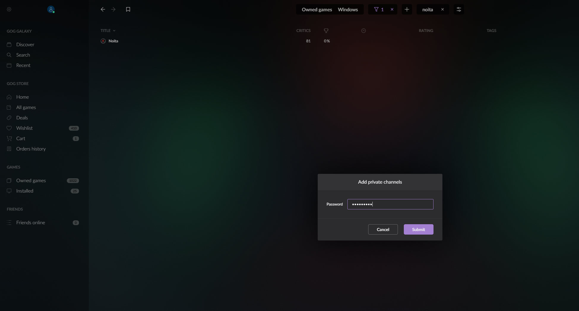The width and height of the screenshot is (579, 311).
Task: Cancel the Add private channels dialog
Action: [x=382, y=229]
